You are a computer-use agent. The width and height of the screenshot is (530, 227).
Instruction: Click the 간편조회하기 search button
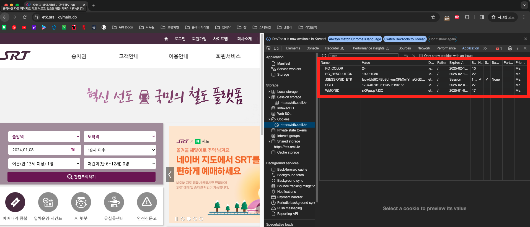pos(81,177)
